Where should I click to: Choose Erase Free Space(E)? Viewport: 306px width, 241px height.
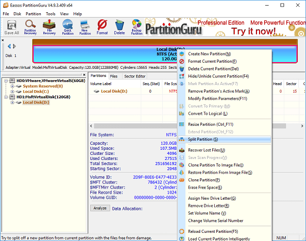[224, 188]
